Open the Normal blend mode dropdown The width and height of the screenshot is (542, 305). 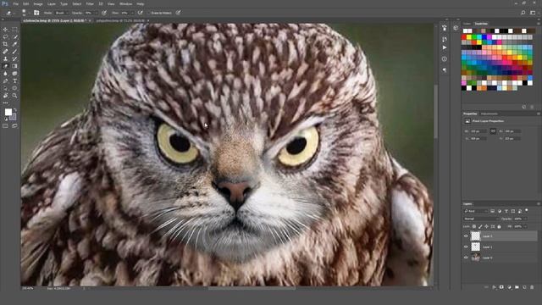coord(482,219)
